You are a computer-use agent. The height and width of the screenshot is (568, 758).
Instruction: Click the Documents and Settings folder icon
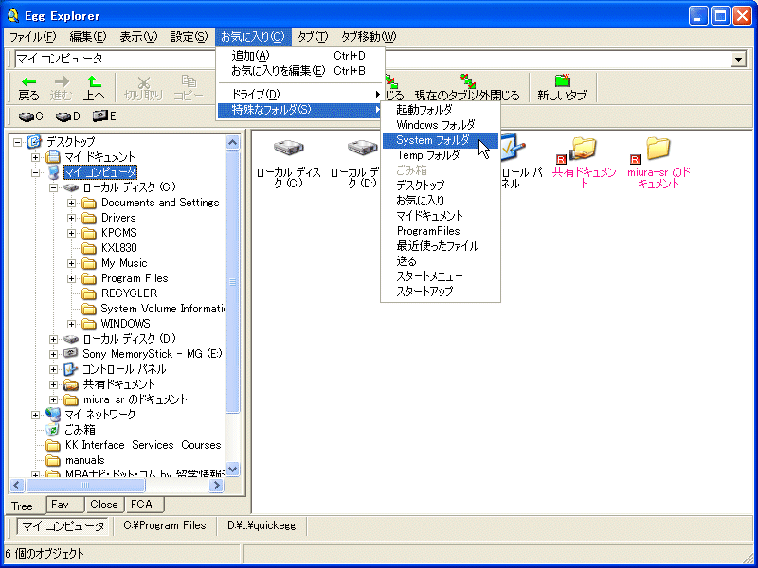89,203
